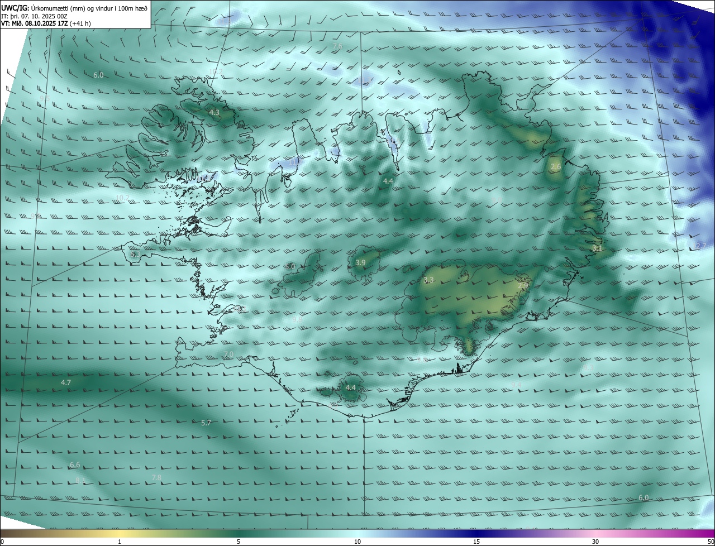Click the 3.3 value on western Vatnajökull
This screenshot has width=715, height=546.
428,280
